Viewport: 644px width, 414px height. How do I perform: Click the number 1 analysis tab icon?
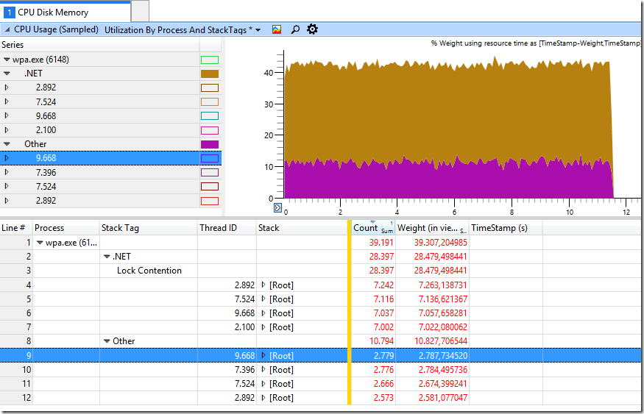pyautogui.click(x=9, y=13)
